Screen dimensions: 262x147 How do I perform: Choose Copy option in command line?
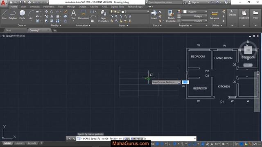coord(127,139)
